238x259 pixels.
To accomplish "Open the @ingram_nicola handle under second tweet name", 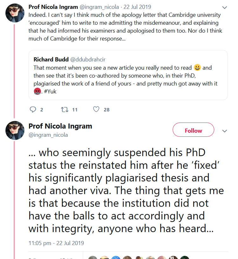I will [48, 135].
